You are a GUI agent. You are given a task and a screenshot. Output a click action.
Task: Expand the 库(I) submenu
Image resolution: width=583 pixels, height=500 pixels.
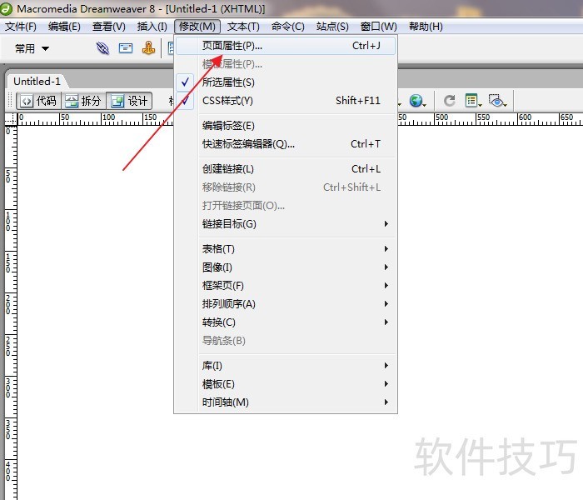286,366
